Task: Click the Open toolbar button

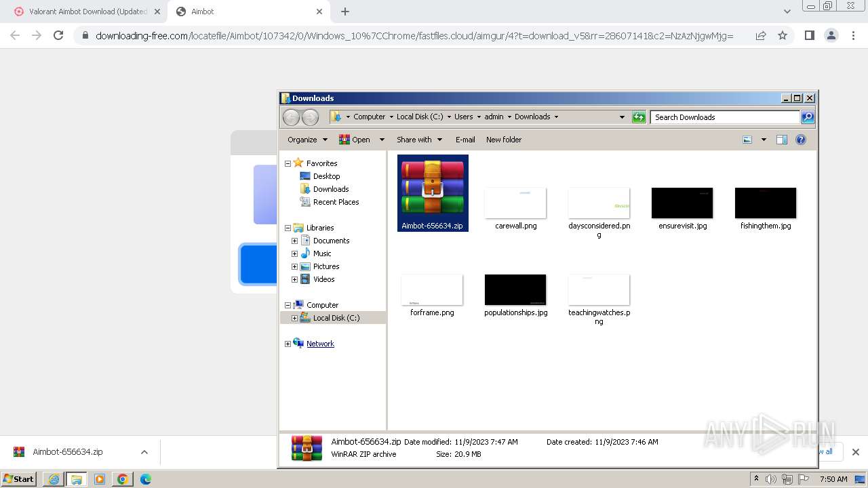Action: [x=354, y=140]
